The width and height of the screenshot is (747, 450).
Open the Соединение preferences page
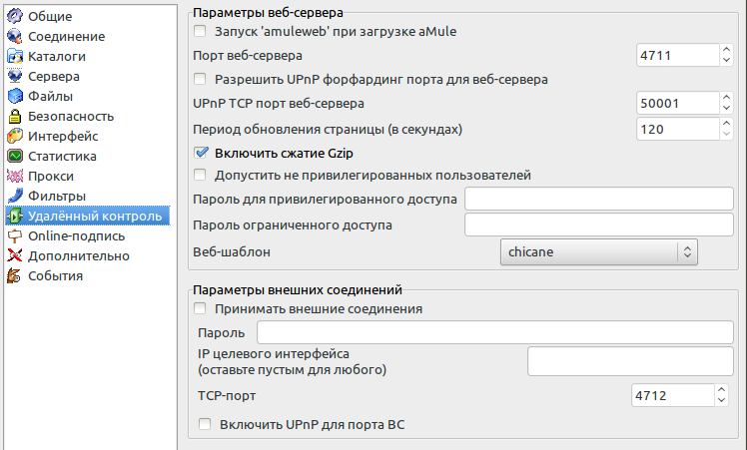coord(66,36)
